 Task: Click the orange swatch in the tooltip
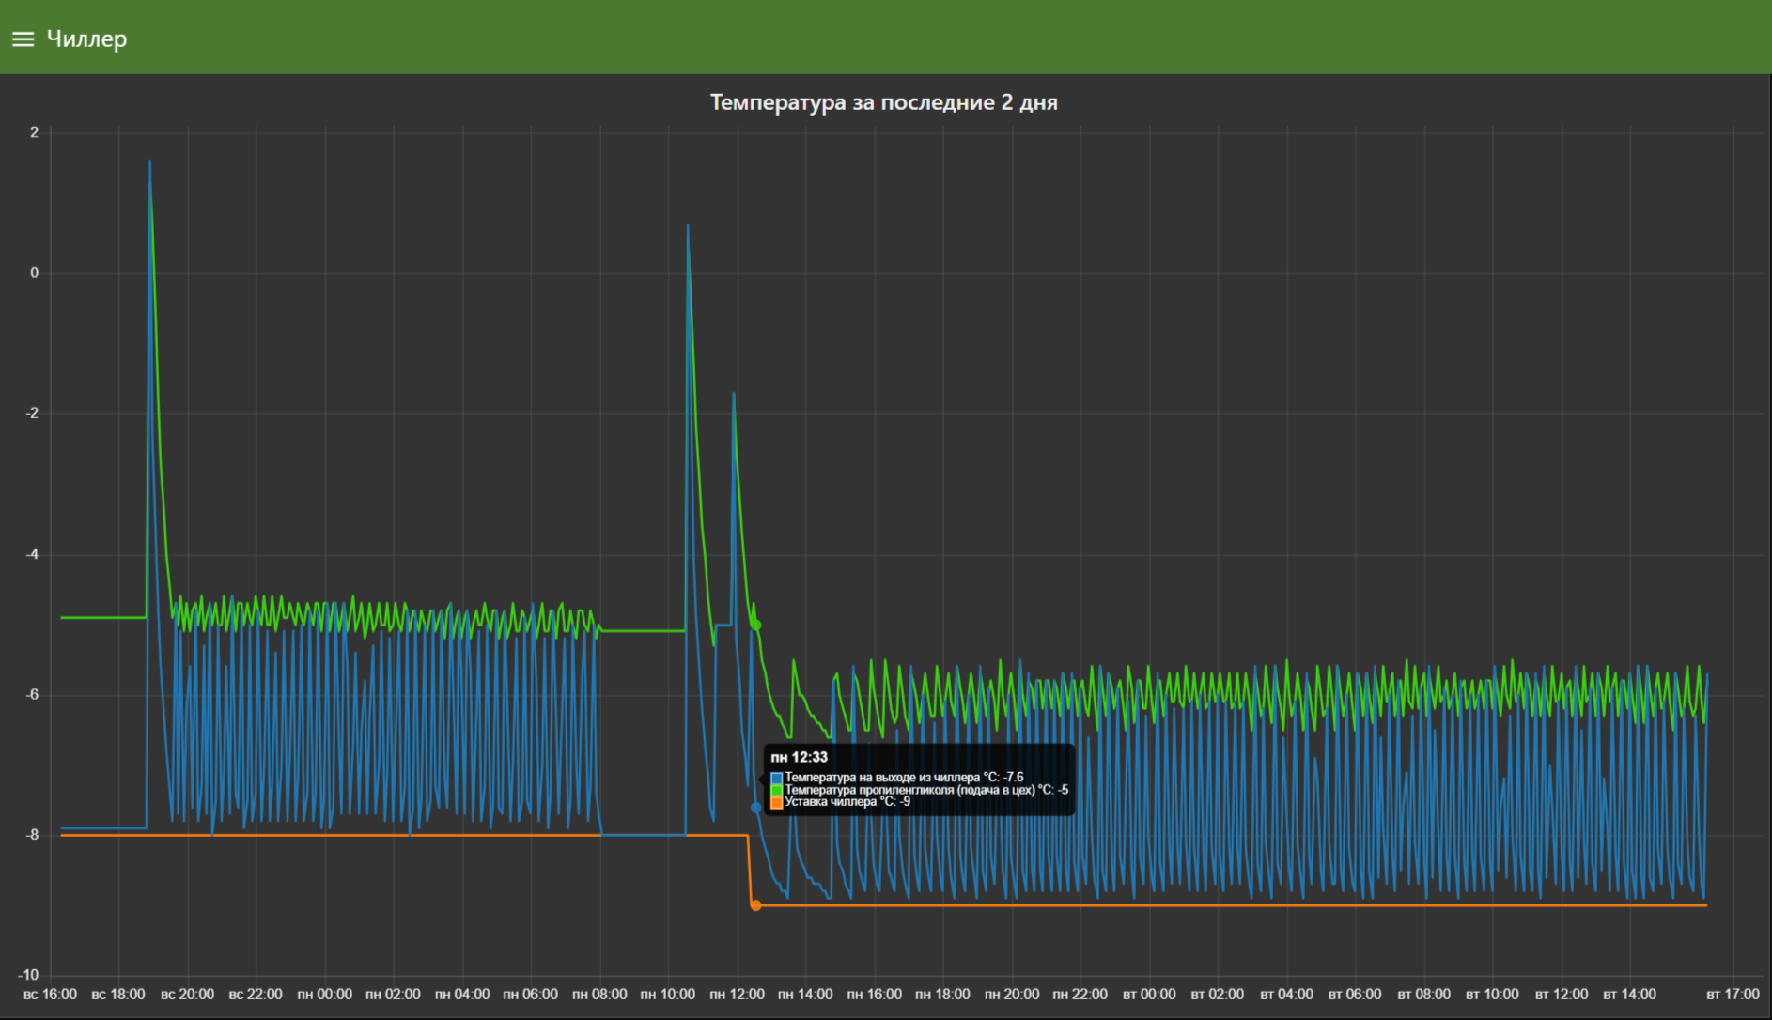pyautogui.click(x=776, y=802)
